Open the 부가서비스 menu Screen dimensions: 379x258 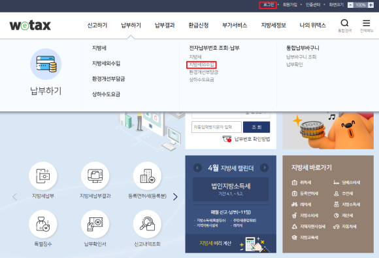(x=235, y=25)
